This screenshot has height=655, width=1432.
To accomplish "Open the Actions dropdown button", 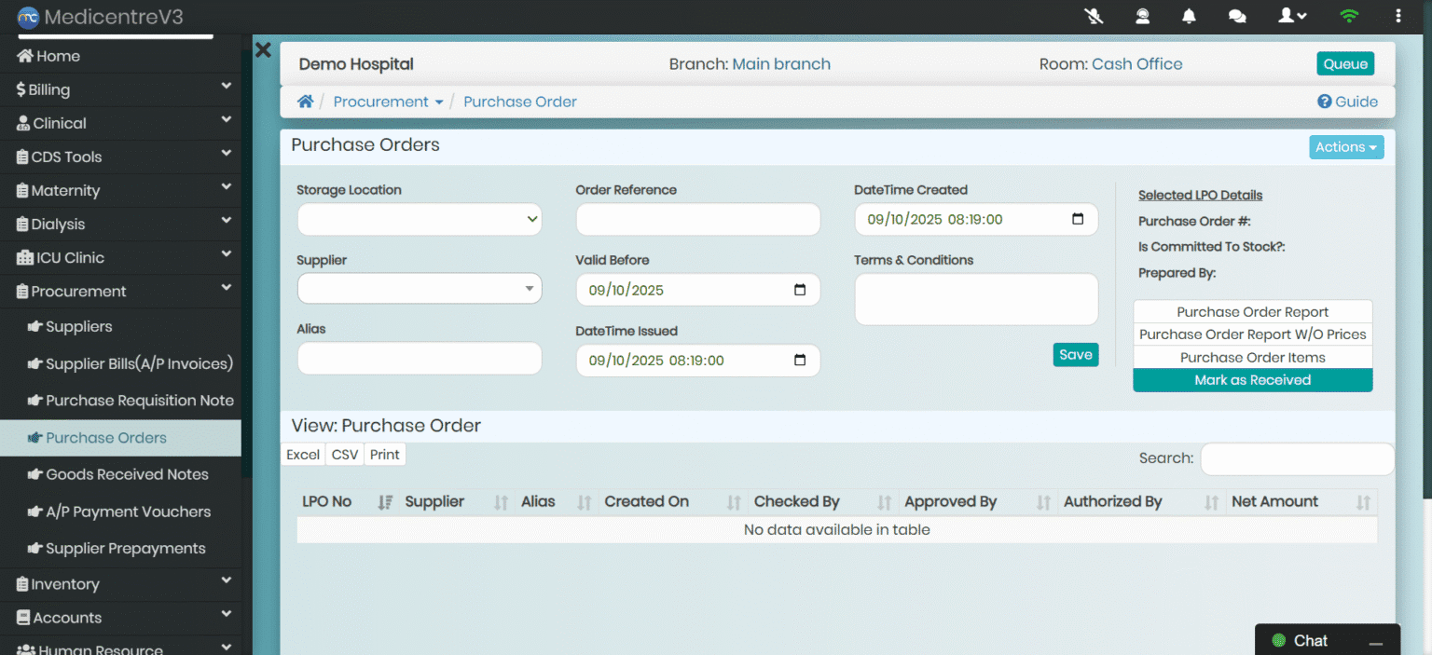I will tap(1345, 147).
